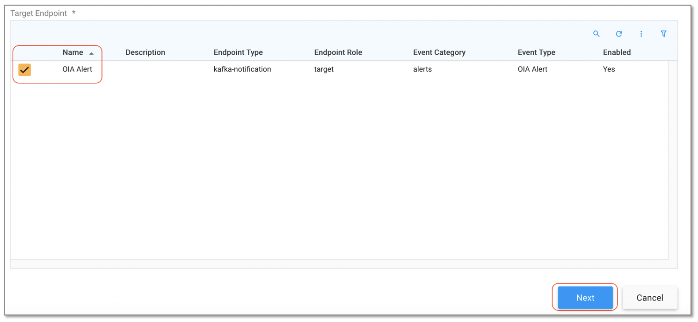Sort by Event Type column header
Image resolution: width=698 pixels, height=322 pixels.
coord(536,52)
